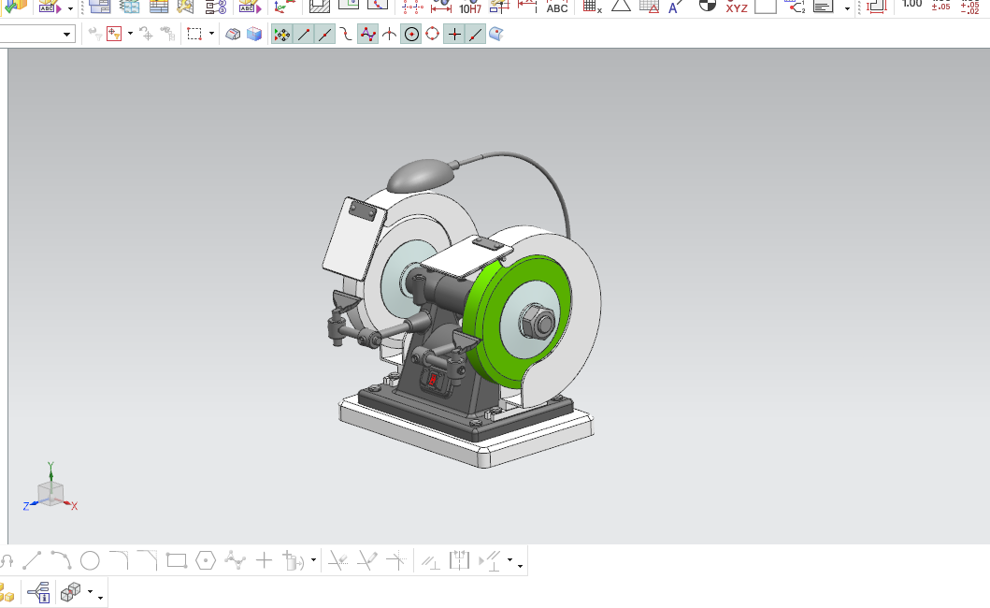
Task: Click the table grid with x icon
Action: click(592, 7)
